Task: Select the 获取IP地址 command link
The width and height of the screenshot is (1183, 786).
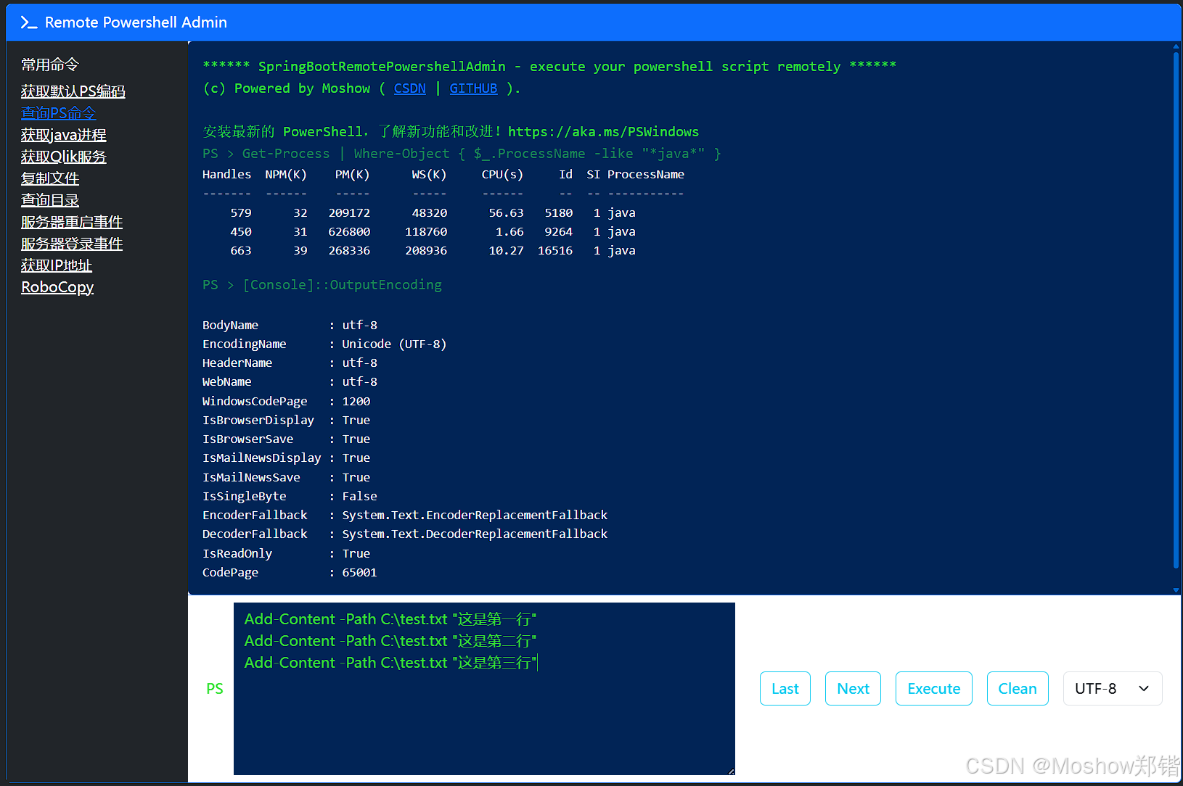Action: point(57,265)
